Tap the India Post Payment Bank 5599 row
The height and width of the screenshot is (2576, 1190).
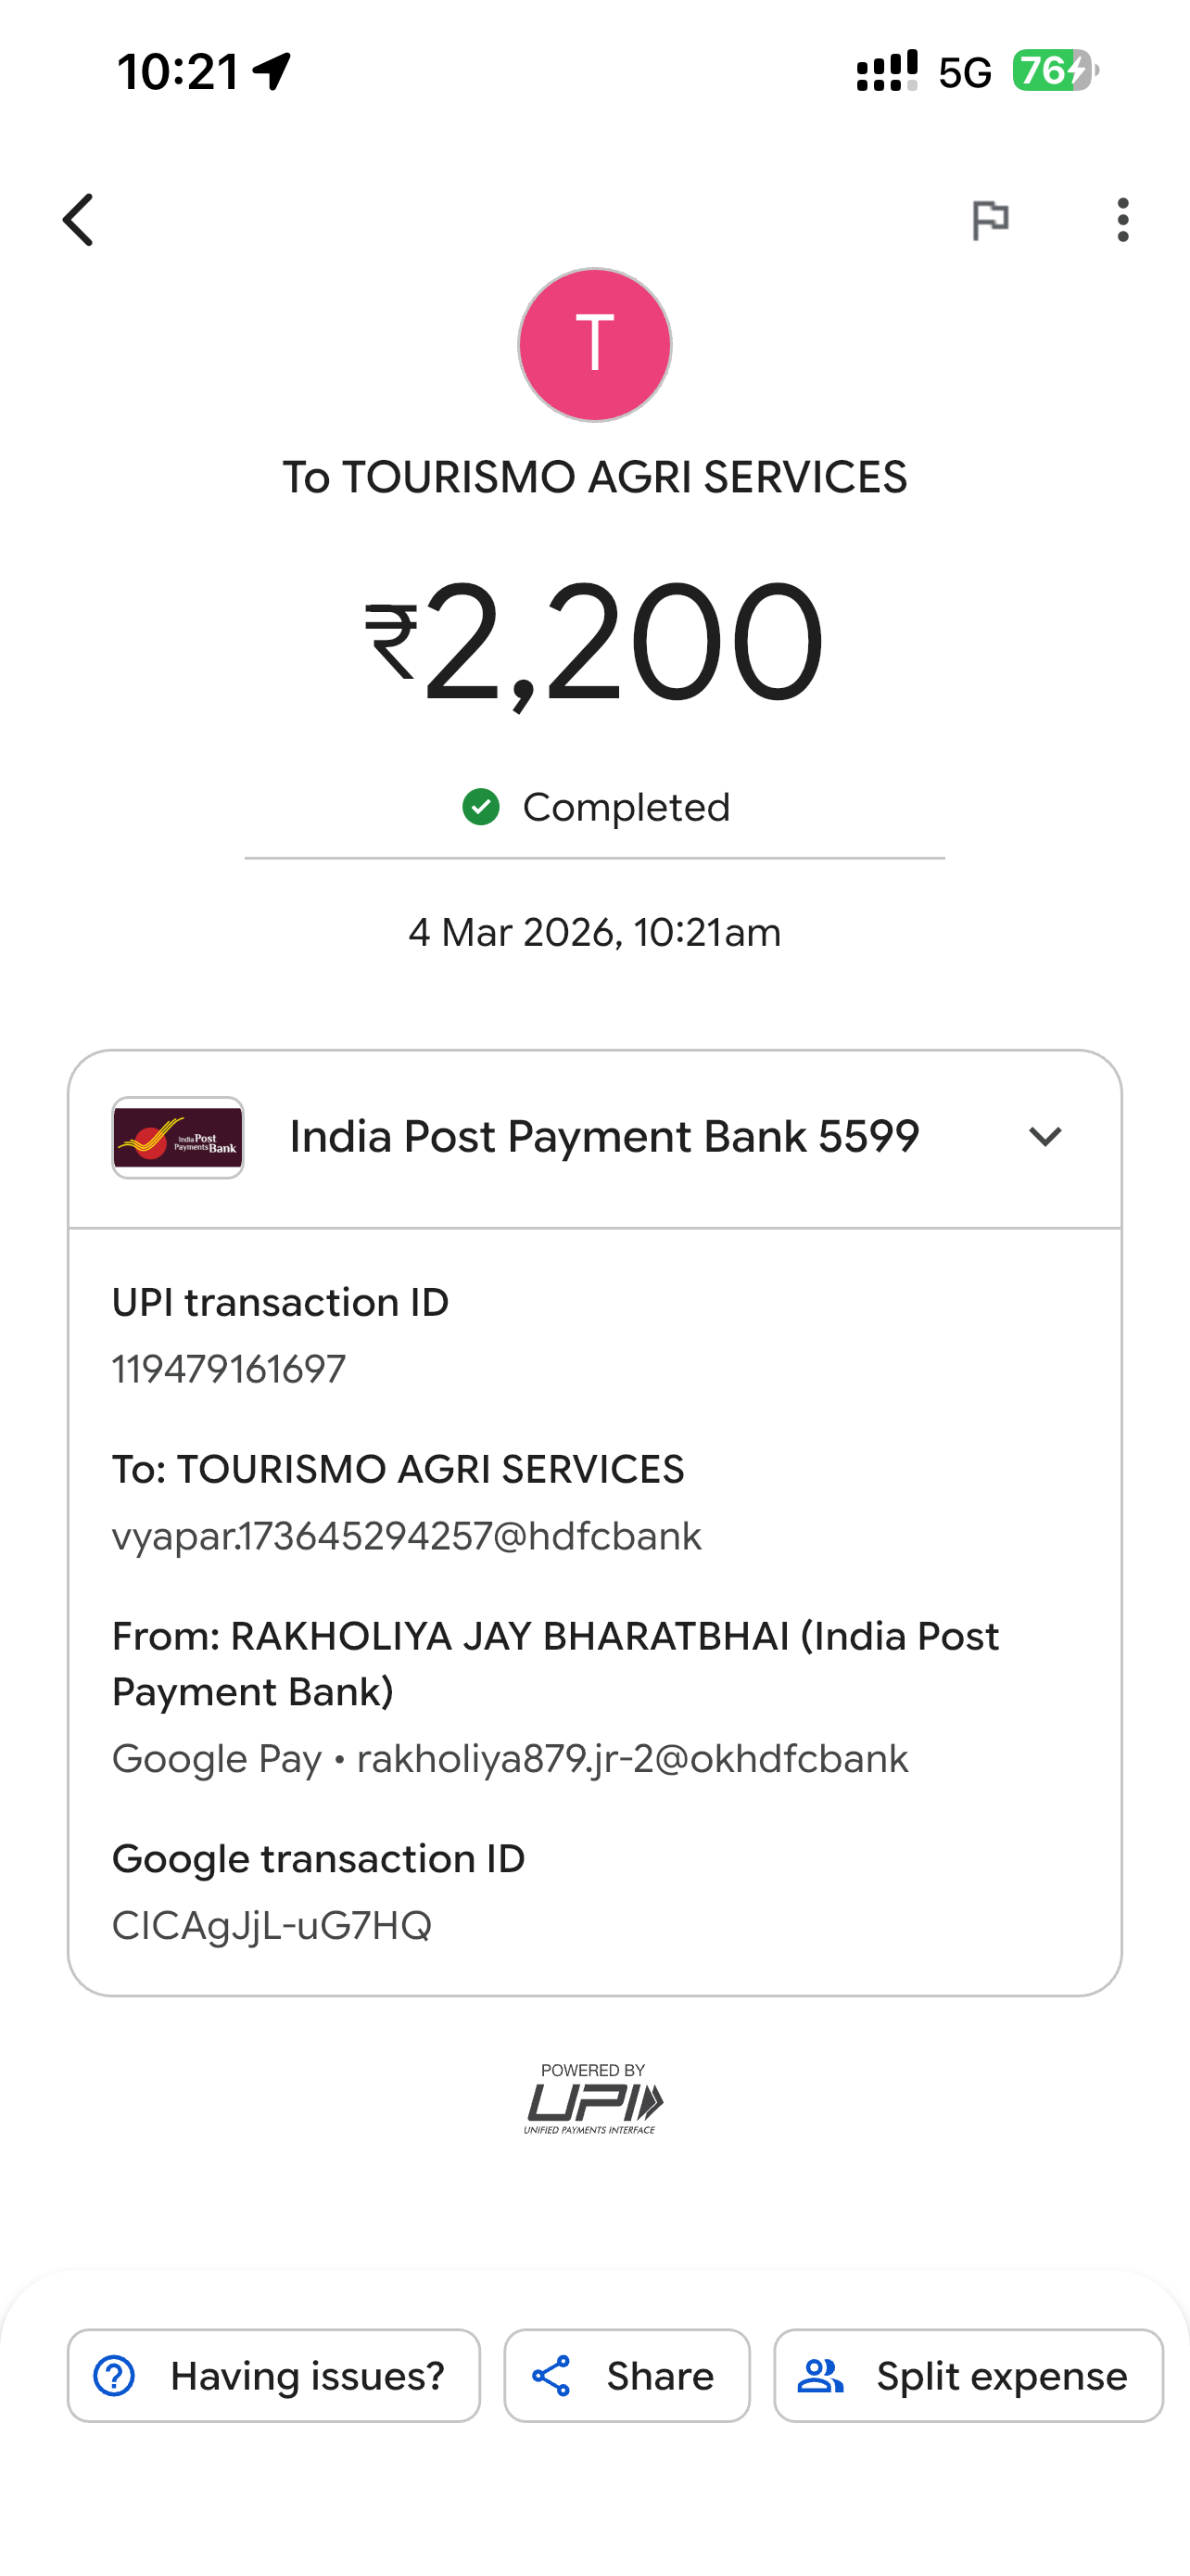point(603,1137)
